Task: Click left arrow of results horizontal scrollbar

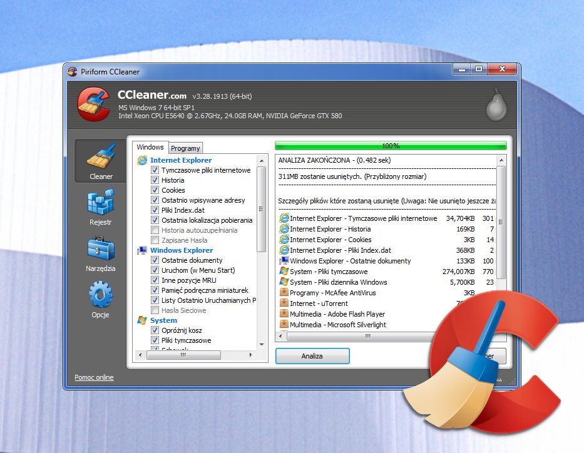Action: coord(281,337)
